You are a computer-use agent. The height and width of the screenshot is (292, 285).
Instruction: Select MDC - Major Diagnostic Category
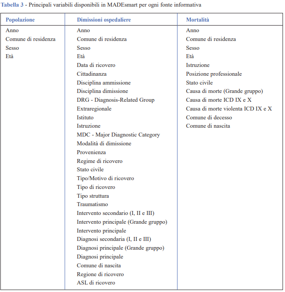(x=118, y=135)
